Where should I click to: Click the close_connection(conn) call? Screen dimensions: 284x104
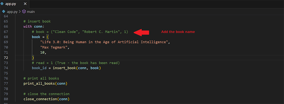[x=46, y=99]
